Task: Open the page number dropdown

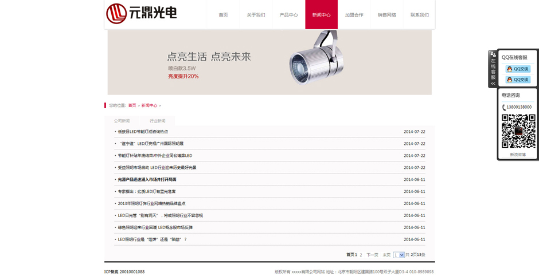Action: tap(399, 255)
